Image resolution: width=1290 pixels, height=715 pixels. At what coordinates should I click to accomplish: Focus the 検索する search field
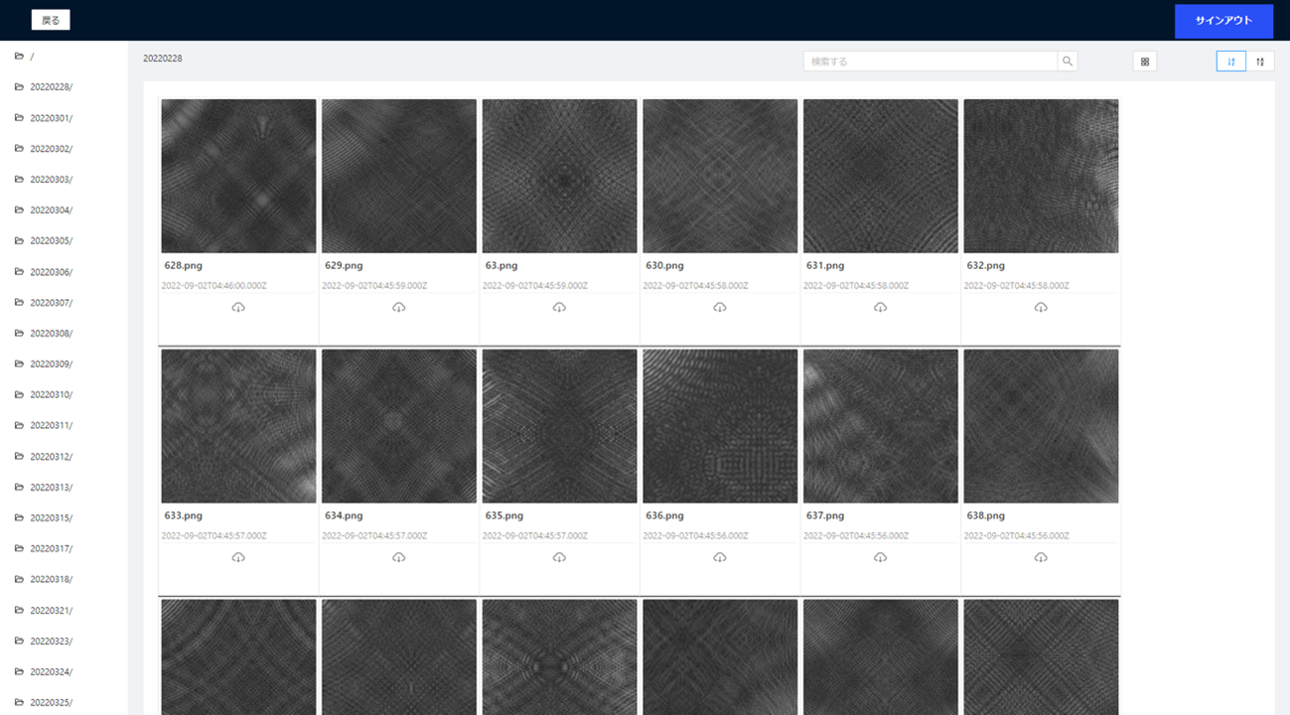(x=931, y=62)
